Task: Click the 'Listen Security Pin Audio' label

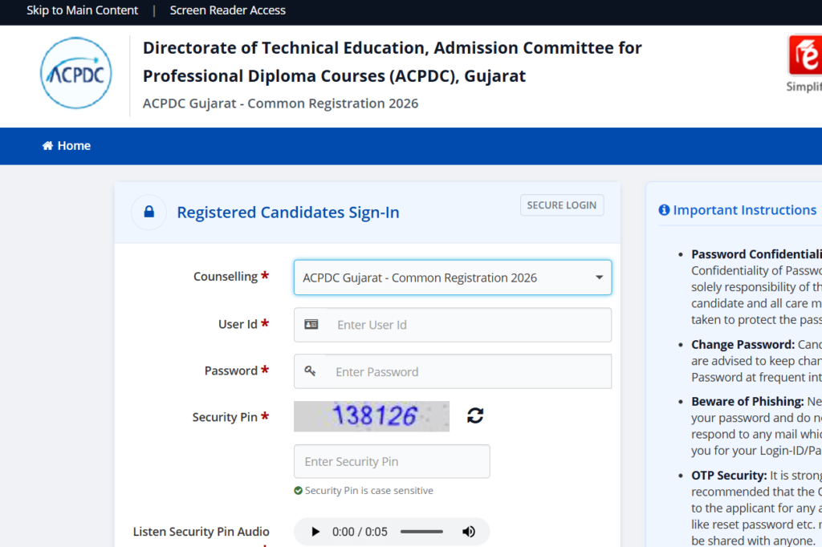Action: point(201,532)
